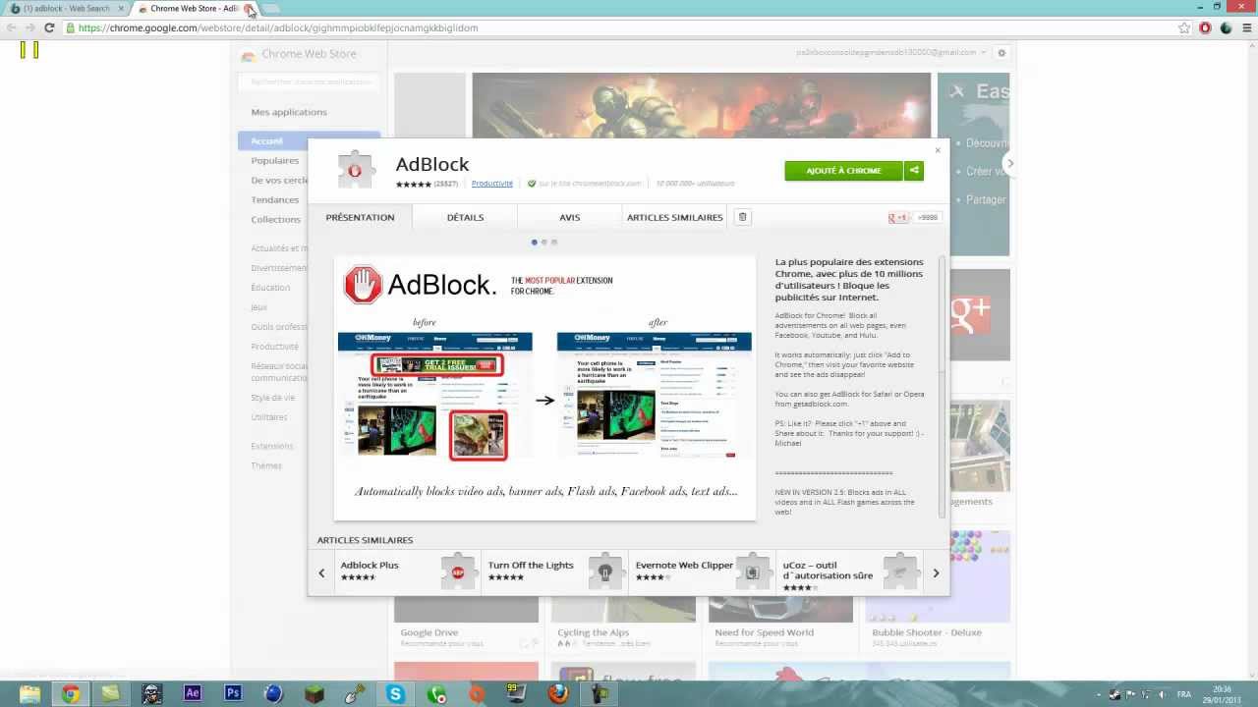Click the AdBlock puzzle-piece extension icon

(355, 170)
